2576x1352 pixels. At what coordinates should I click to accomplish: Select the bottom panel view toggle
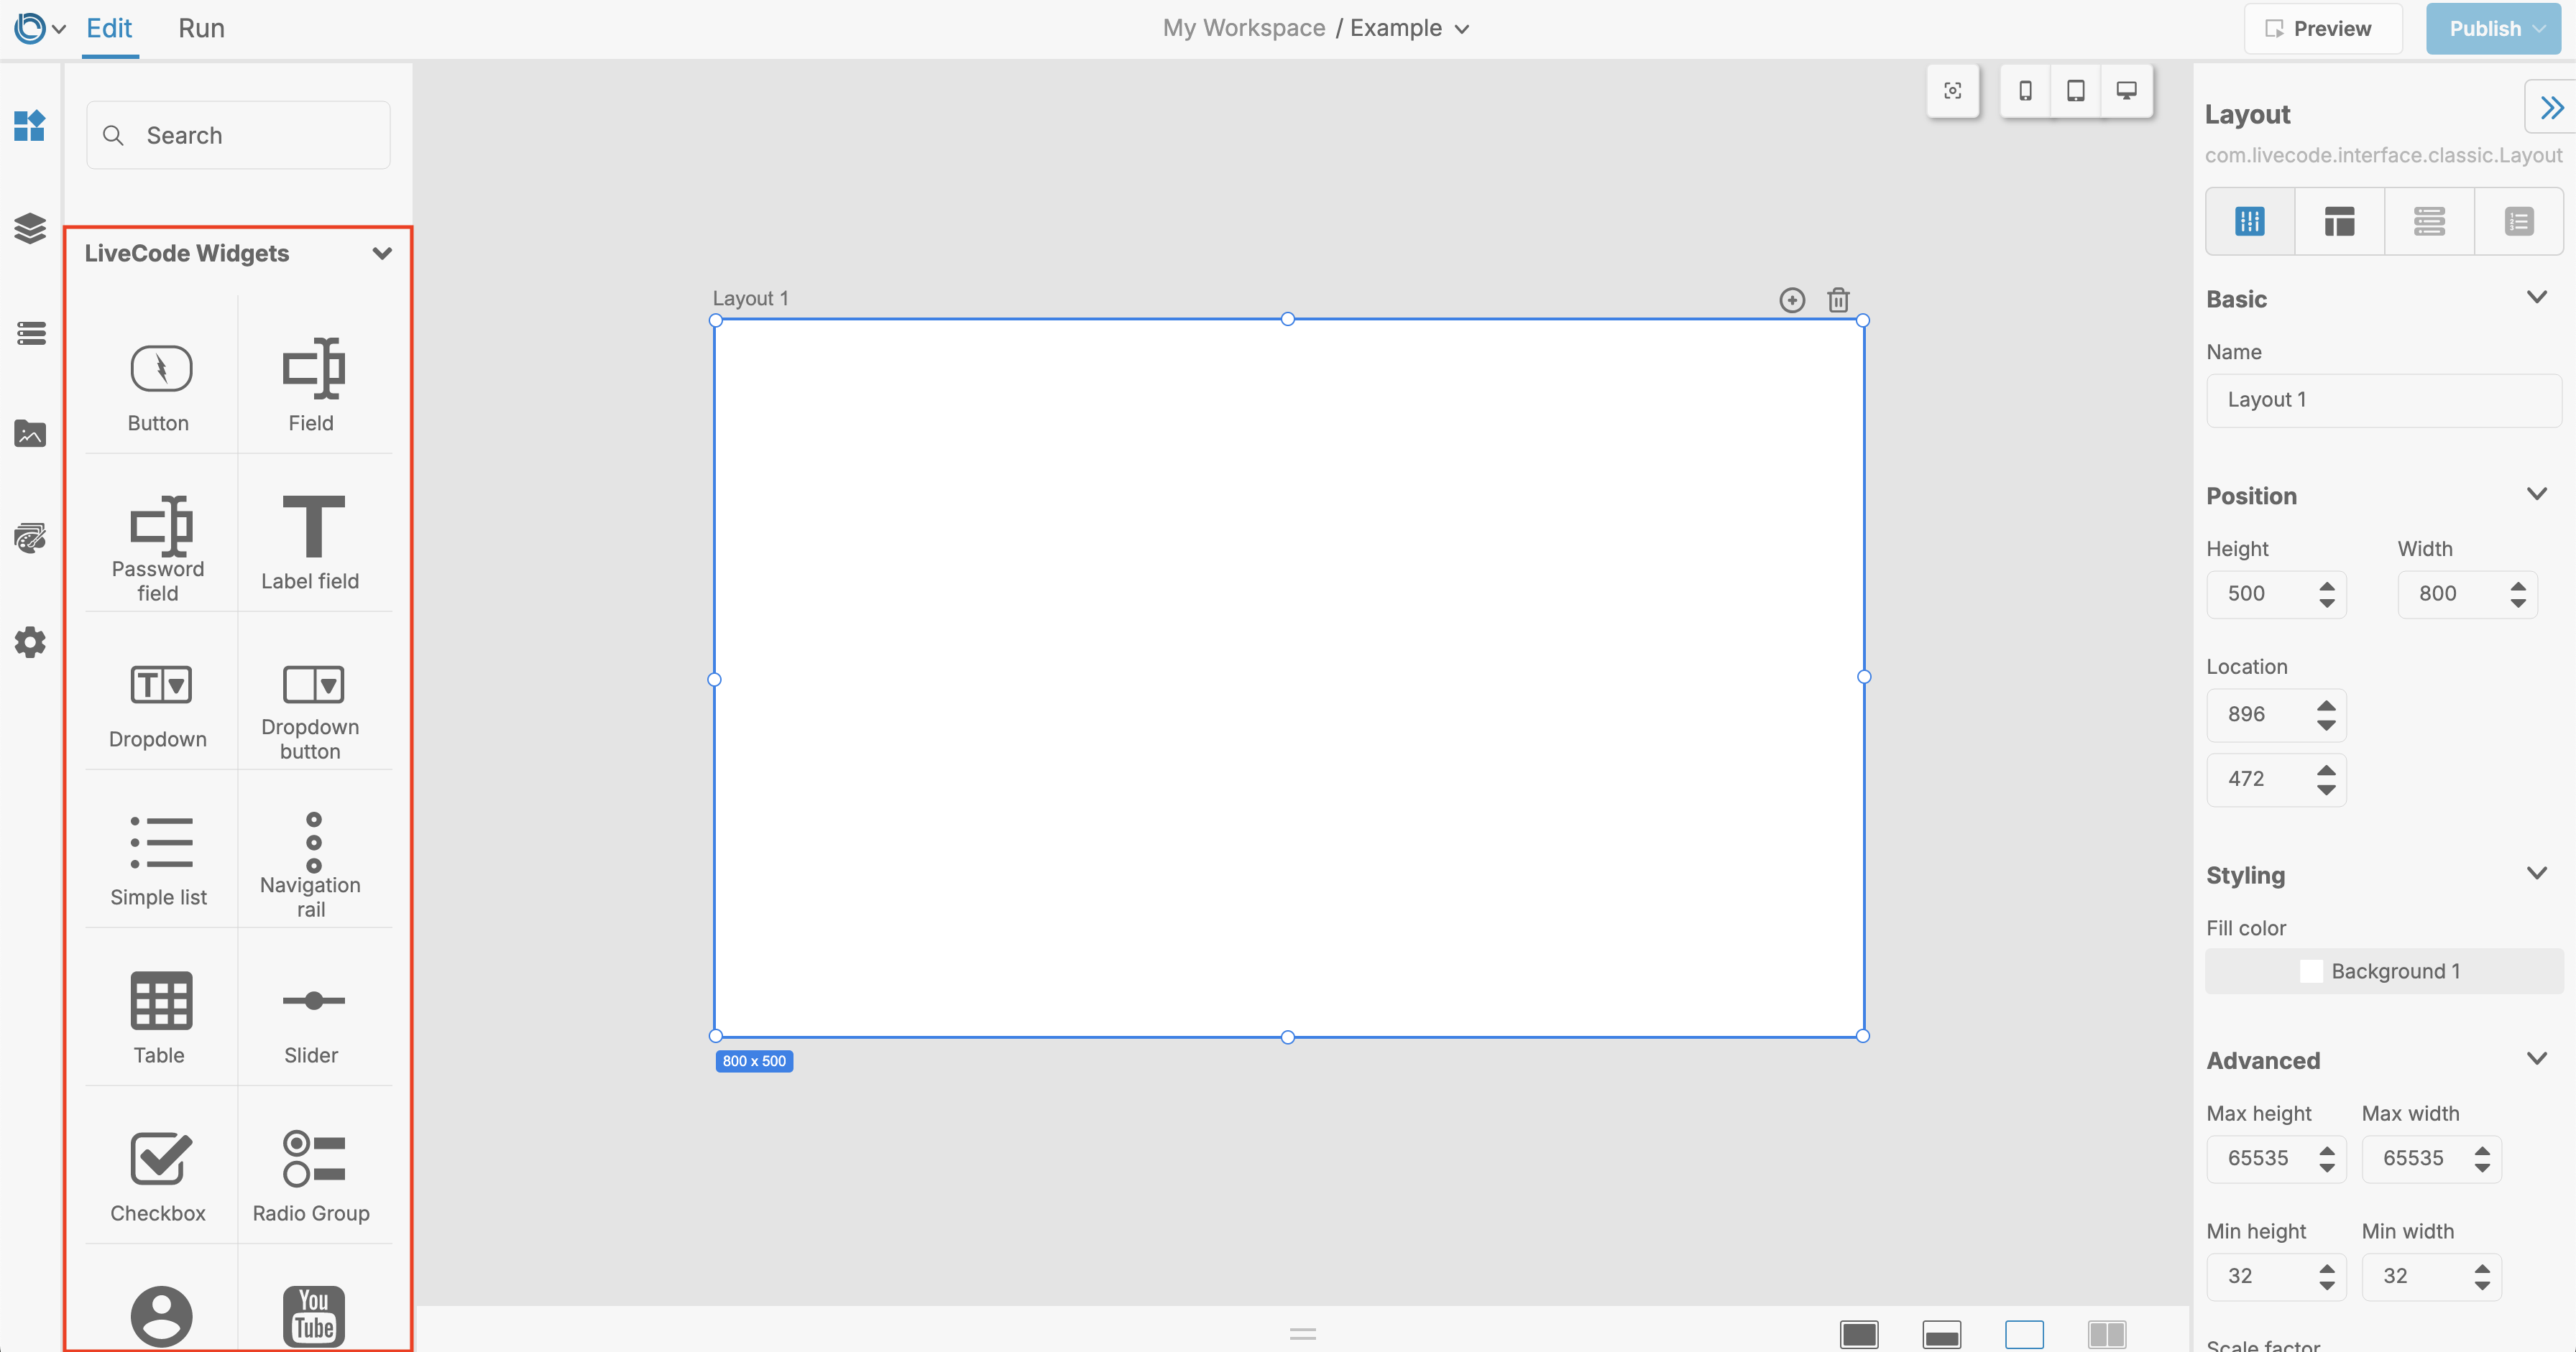coord(1942,1334)
